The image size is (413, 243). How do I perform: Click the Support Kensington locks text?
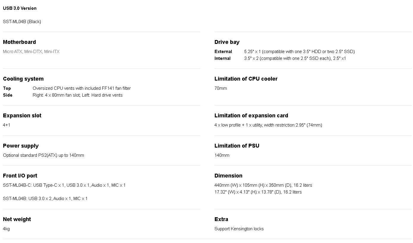pyautogui.click(x=239, y=229)
